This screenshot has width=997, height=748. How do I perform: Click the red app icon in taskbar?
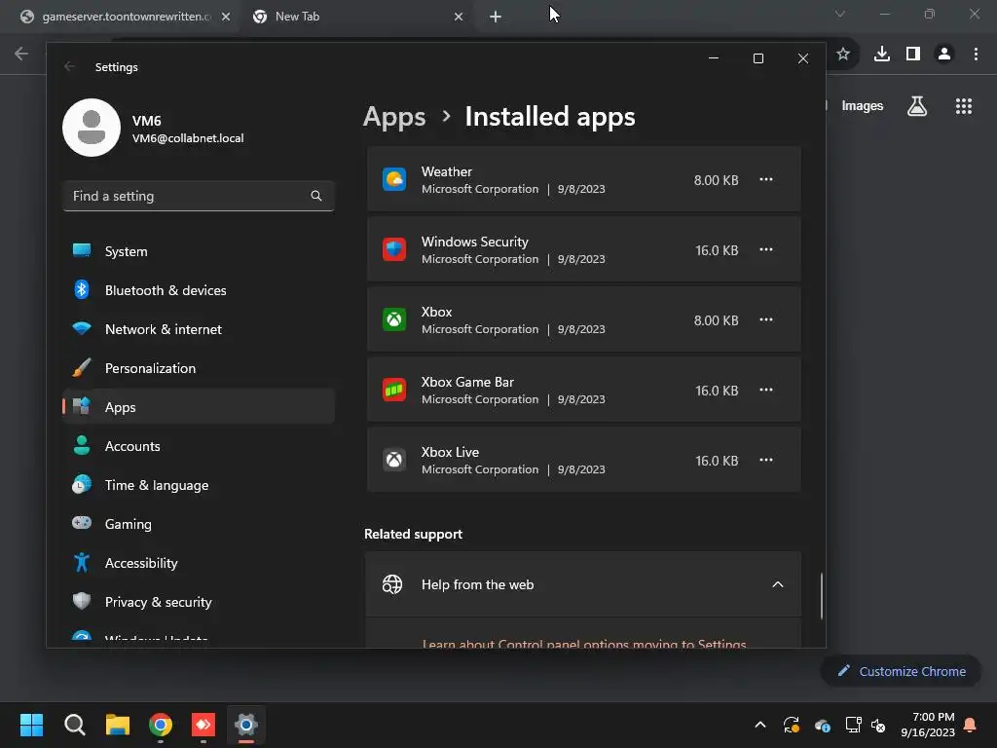point(203,725)
